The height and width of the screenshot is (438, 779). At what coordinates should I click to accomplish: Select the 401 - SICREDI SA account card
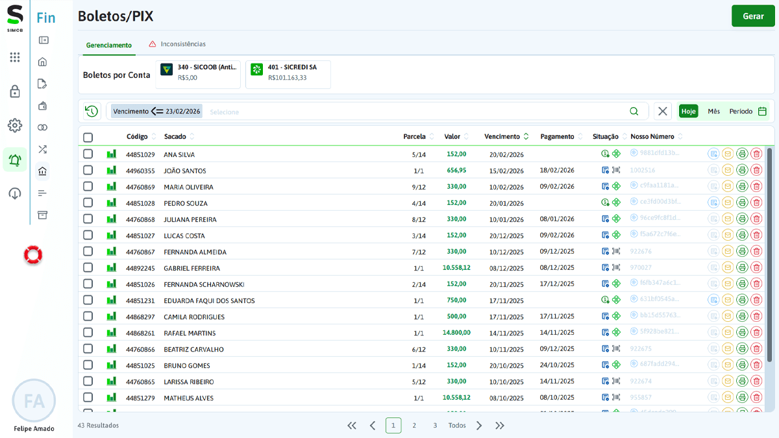click(x=288, y=75)
